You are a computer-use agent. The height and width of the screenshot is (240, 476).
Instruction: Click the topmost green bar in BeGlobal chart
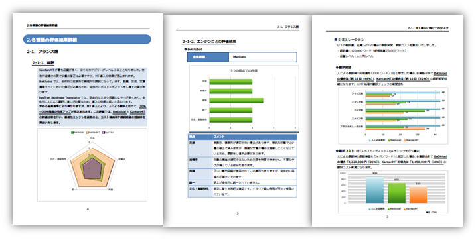(231, 82)
